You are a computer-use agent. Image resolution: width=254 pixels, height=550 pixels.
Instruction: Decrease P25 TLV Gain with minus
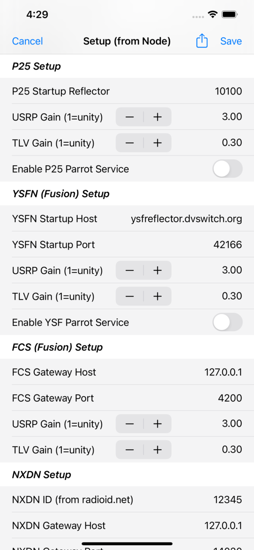click(130, 143)
